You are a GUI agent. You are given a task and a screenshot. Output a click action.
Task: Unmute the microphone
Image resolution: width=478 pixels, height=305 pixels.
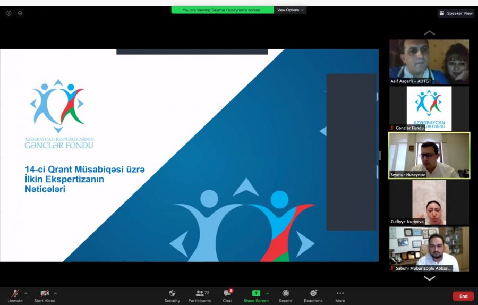click(15, 296)
